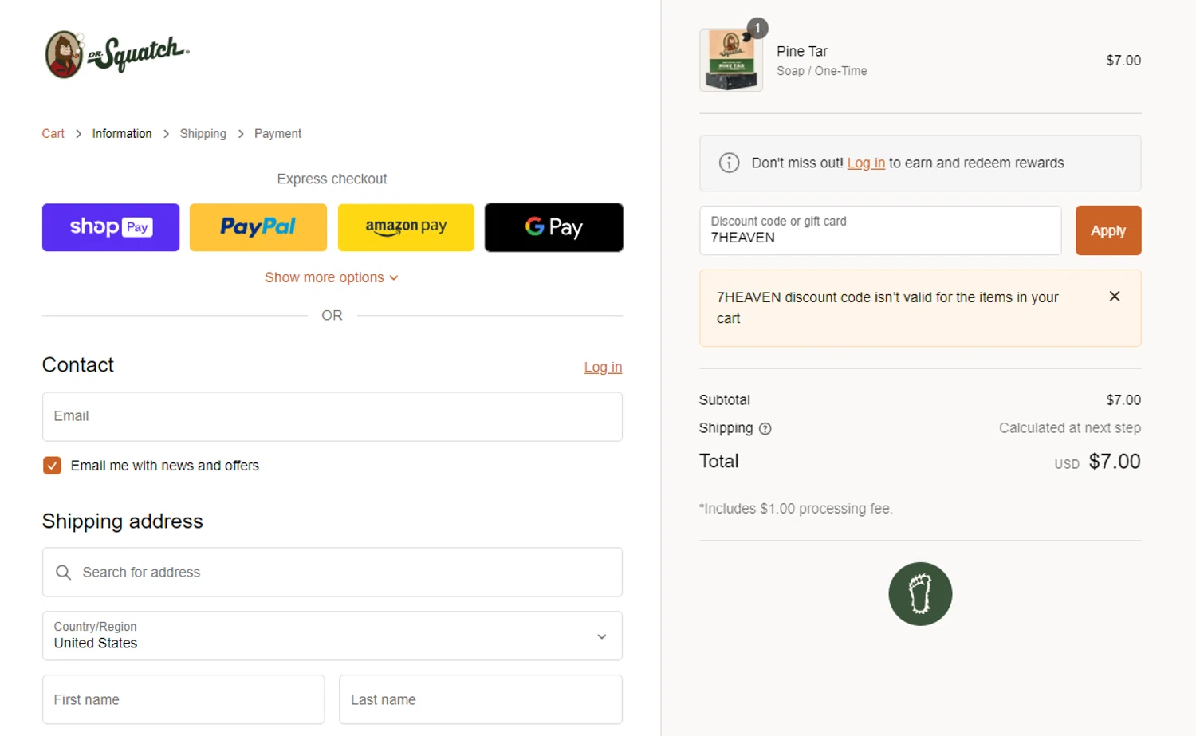The image size is (1196, 736).
Task: Click Log in link beside Contact heading
Action: [x=603, y=367]
